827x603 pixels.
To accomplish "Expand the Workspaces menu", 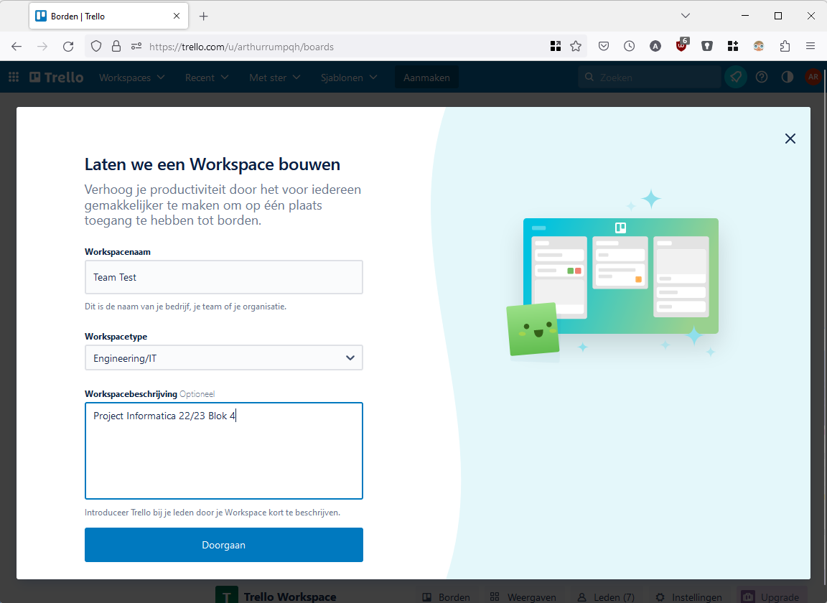I will coord(131,78).
